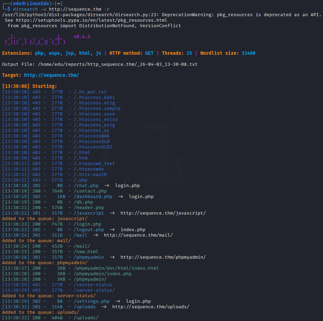This screenshot has width=323, height=321.
Task: Click the 764B size on contact.php row
Action: pos(57,191)
